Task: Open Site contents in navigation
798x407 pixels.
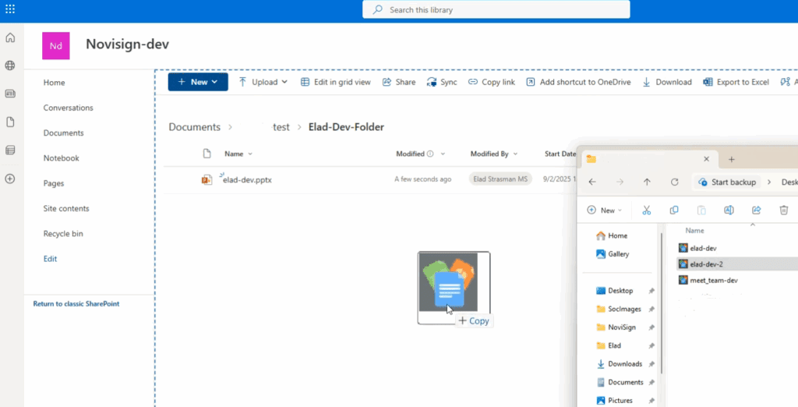Action: pyautogui.click(x=66, y=209)
